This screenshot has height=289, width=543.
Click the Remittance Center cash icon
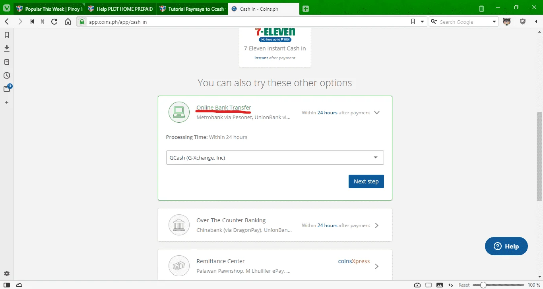tap(179, 266)
